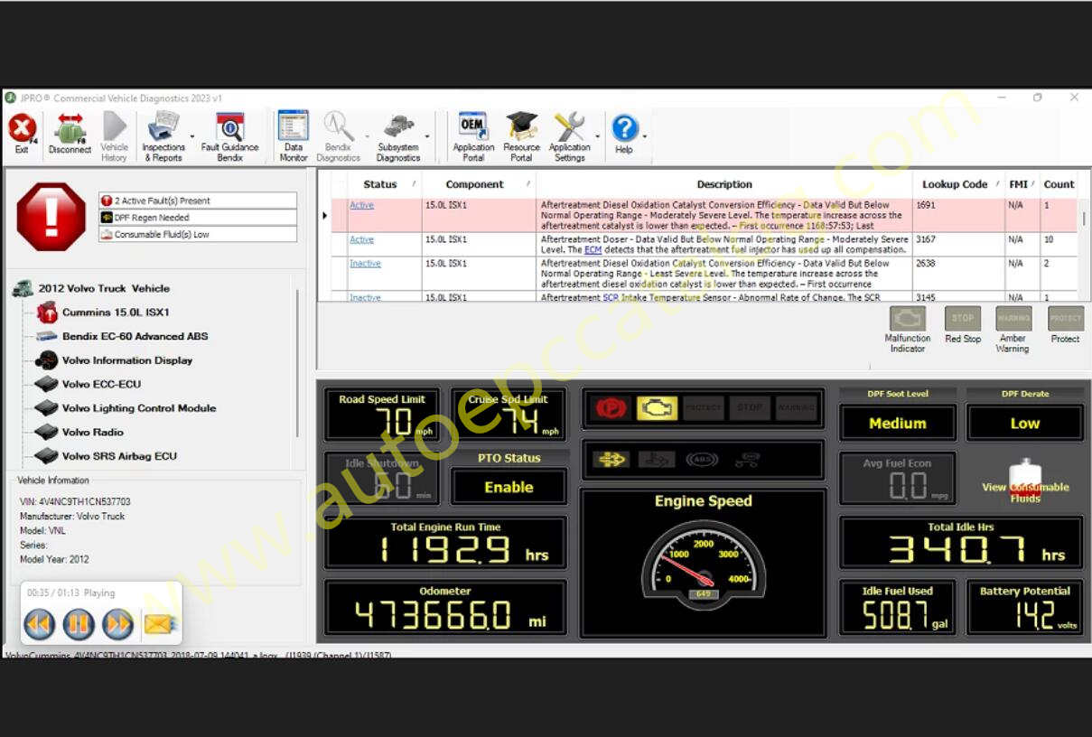The height and width of the screenshot is (737, 1092).
Task: Click the red parking brake indicator
Action: pyautogui.click(x=611, y=408)
